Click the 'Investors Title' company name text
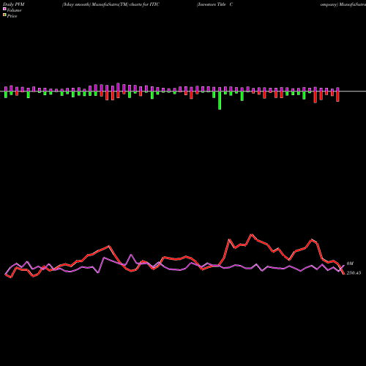This screenshot has width=366, height=366. pyautogui.click(x=212, y=4)
